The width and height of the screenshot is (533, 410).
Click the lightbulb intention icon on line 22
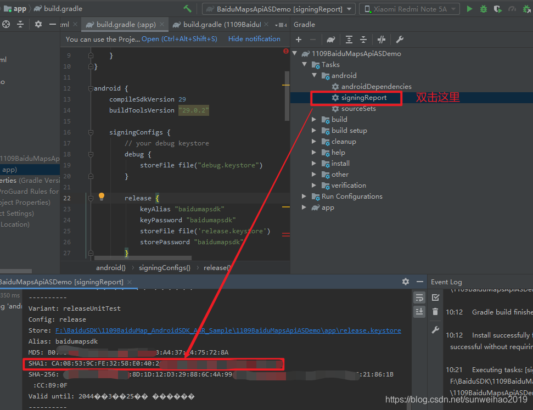click(102, 196)
